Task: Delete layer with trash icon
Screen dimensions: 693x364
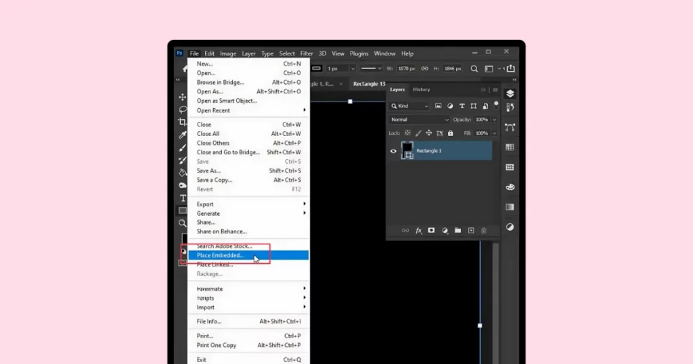Action: point(484,231)
